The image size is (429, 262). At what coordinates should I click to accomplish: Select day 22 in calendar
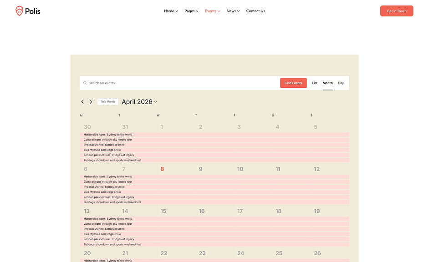164,253
